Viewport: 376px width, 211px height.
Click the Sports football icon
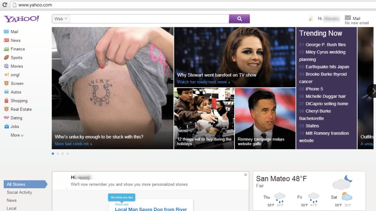pyautogui.click(x=6, y=57)
